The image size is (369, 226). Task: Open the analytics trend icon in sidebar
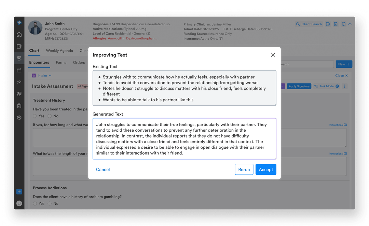19,82
